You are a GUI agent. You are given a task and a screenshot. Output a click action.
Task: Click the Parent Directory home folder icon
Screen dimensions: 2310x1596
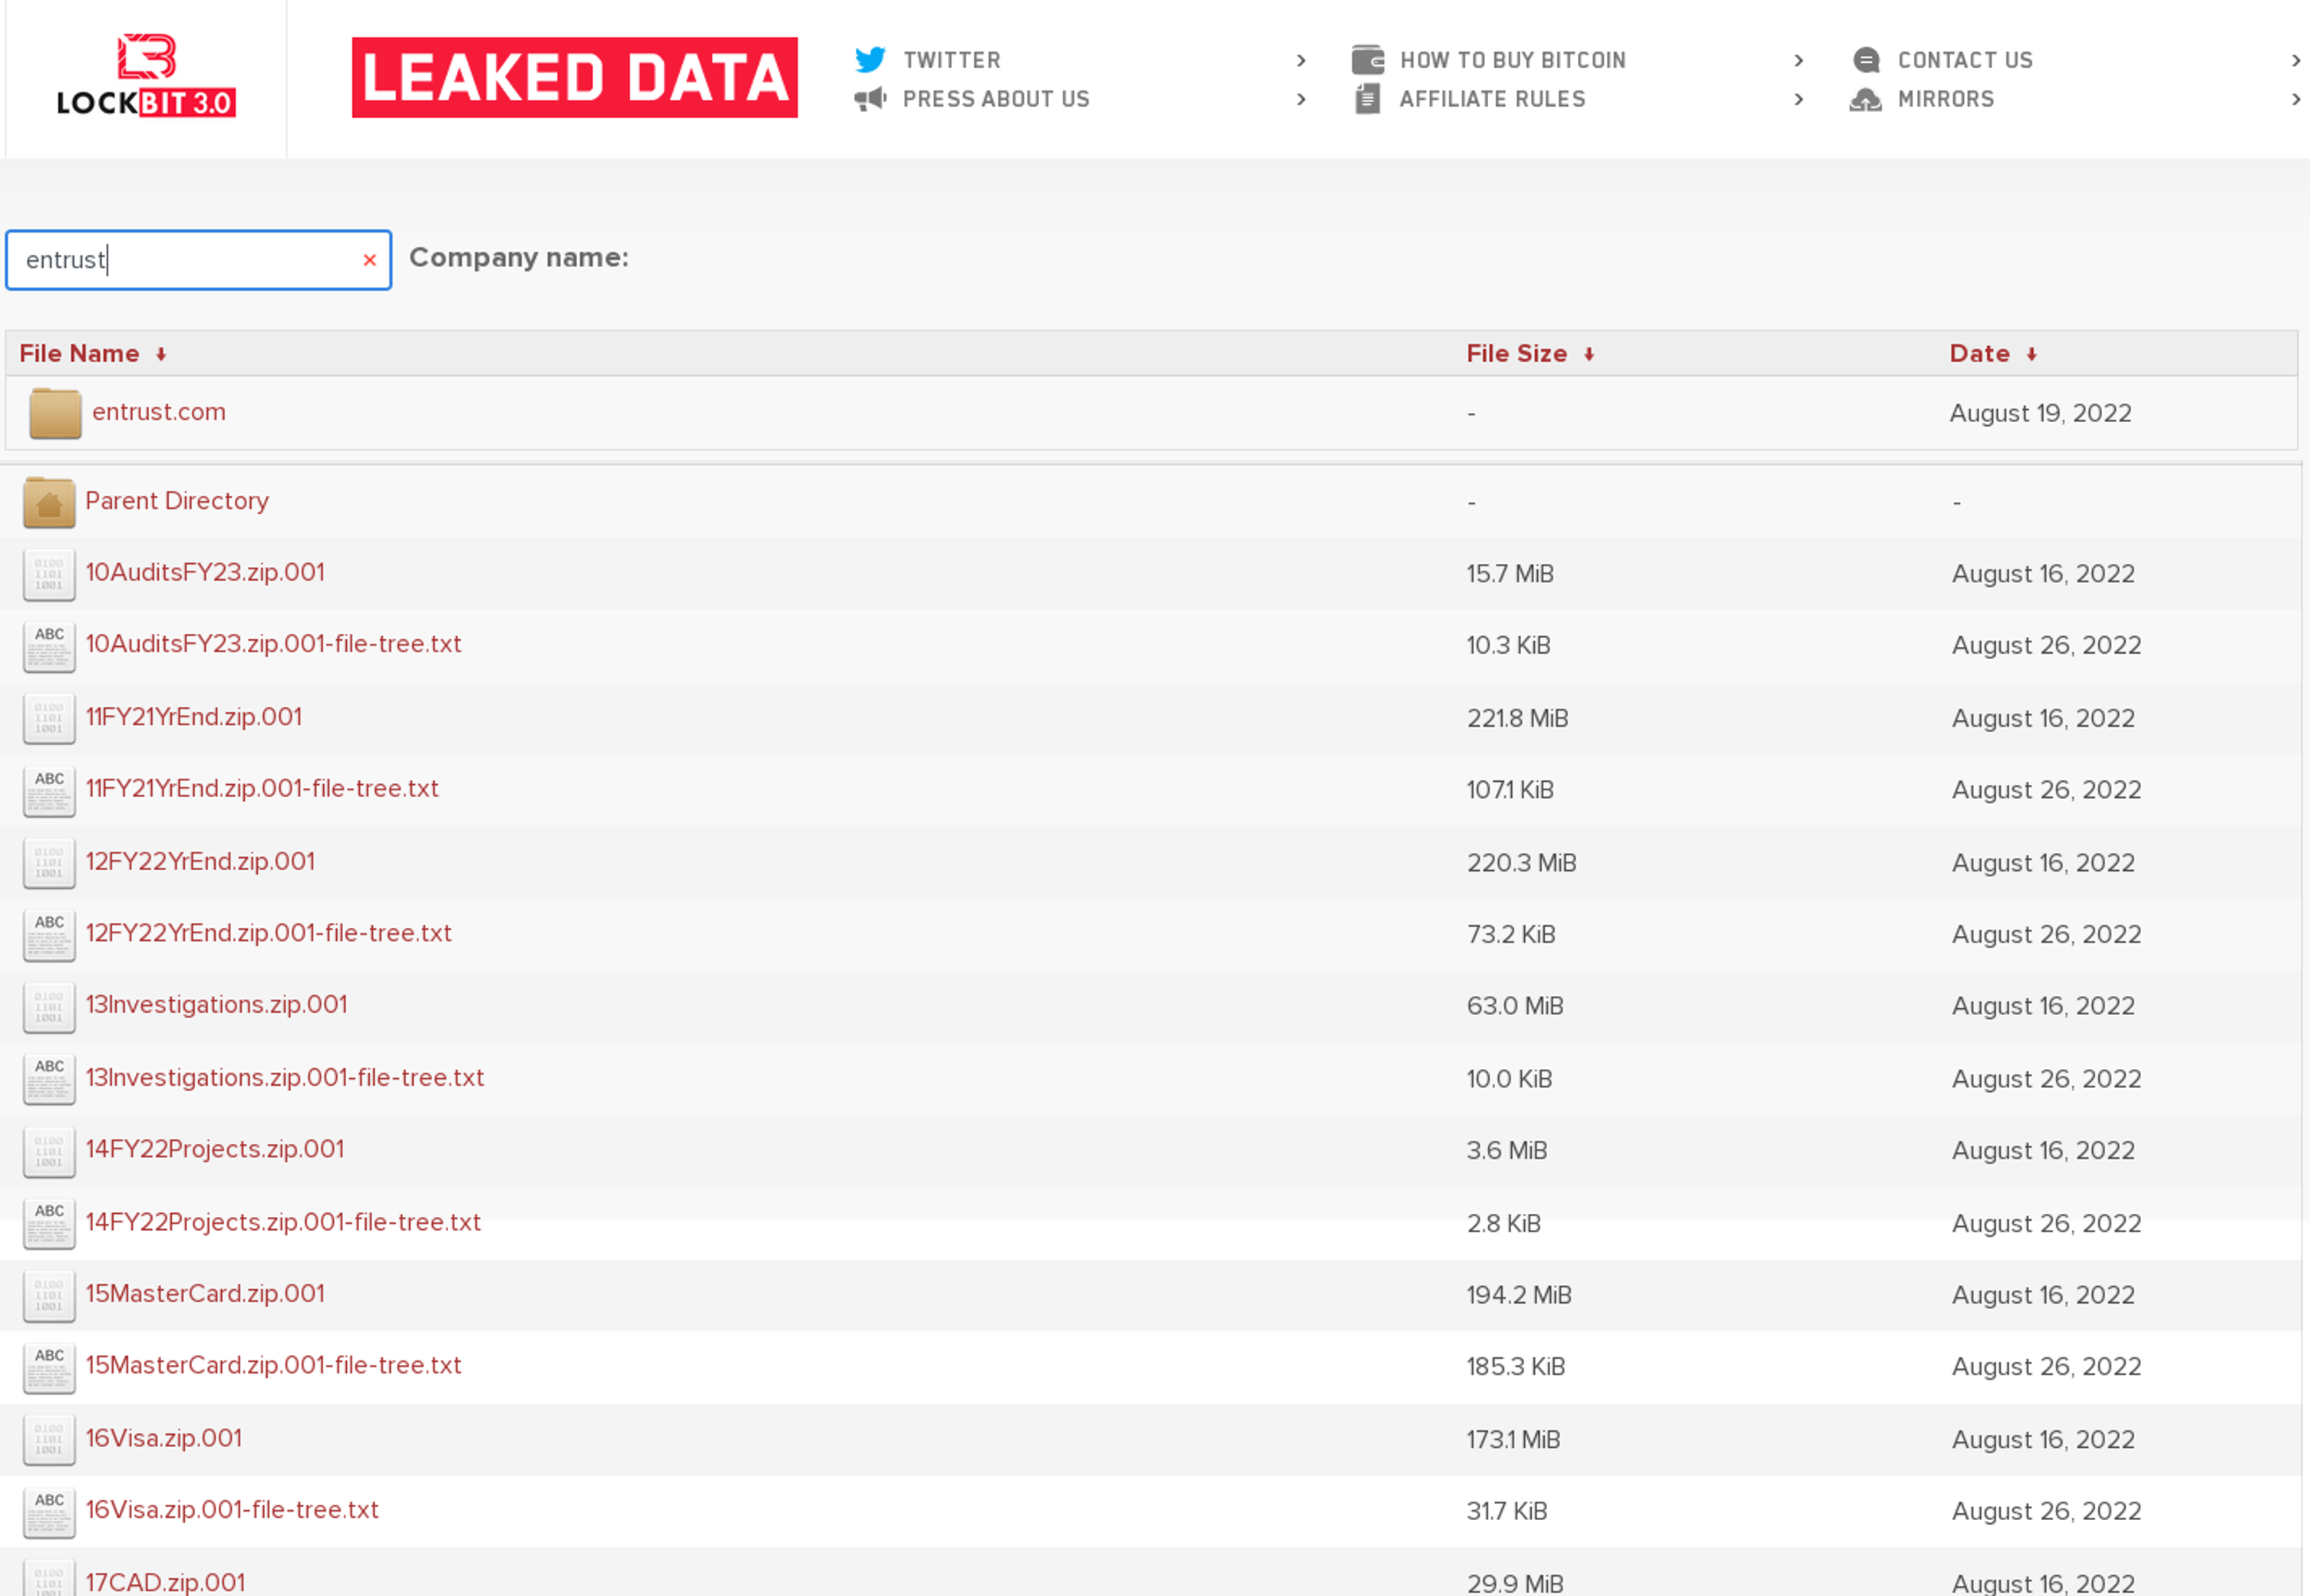[49, 502]
